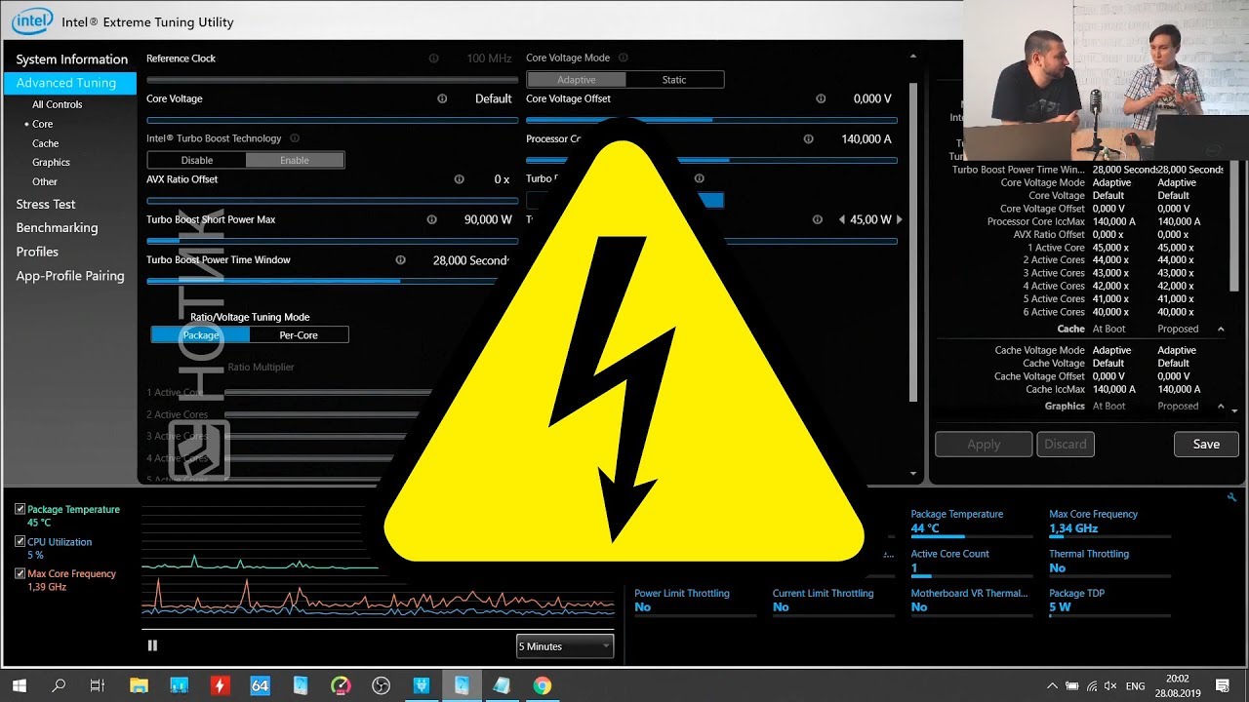This screenshot has width=1249, height=702.
Task: Open Windows Start menu
Action: click(20, 685)
